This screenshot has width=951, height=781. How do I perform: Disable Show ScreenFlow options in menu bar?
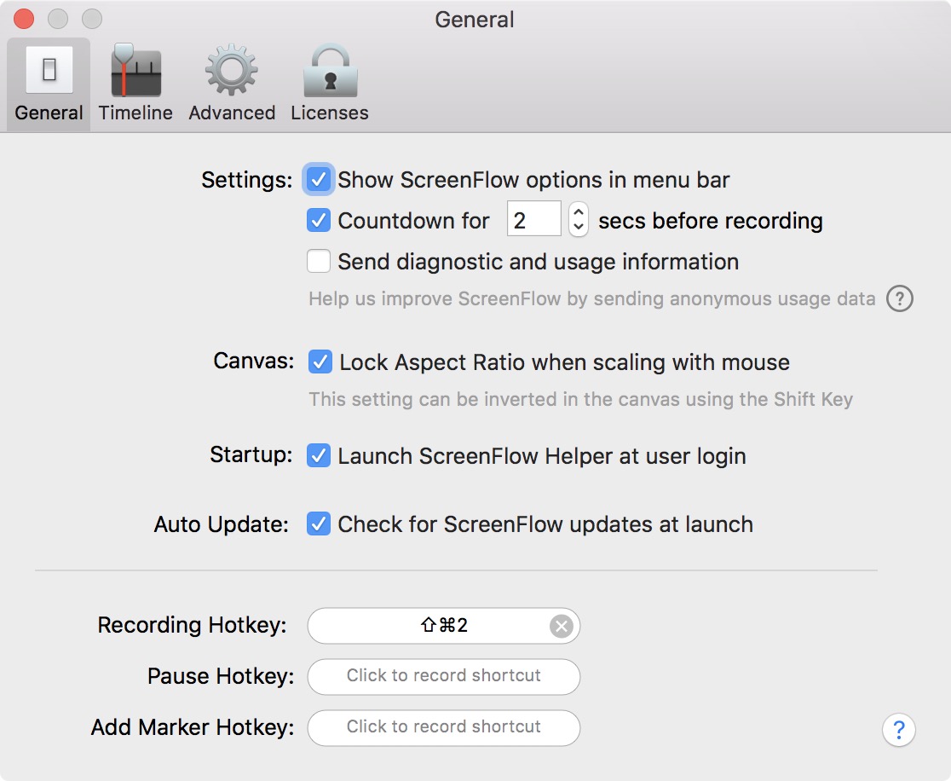point(319,179)
